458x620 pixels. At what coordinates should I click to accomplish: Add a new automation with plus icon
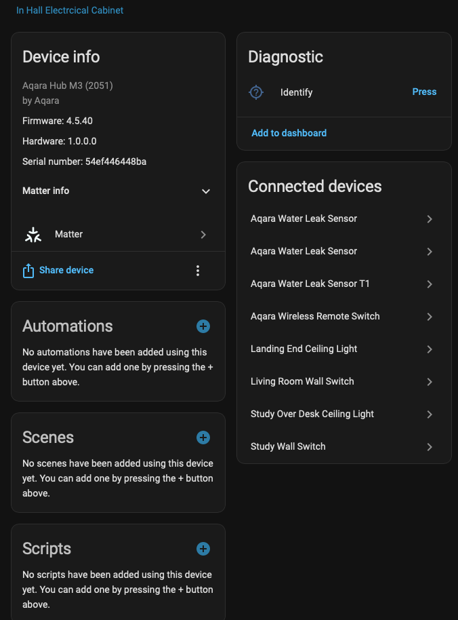tap(203, 326)
